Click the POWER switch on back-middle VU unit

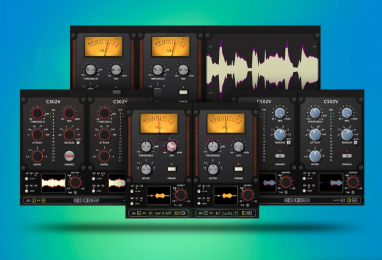pyautogui.click(x=183, y=92)
